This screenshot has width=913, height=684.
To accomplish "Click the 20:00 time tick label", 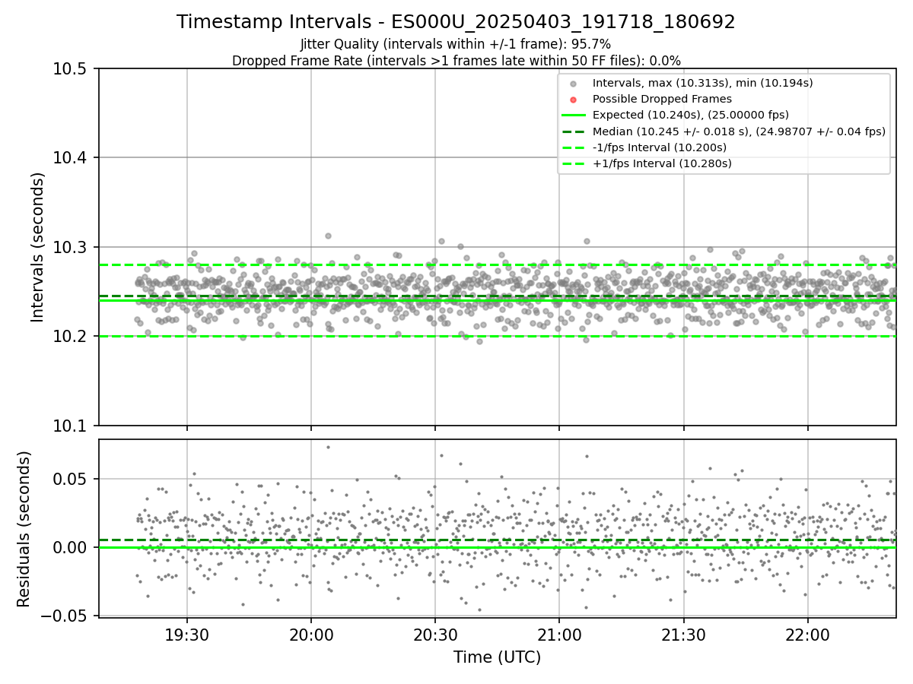I will pyautogui.click(x=311, y=634).
